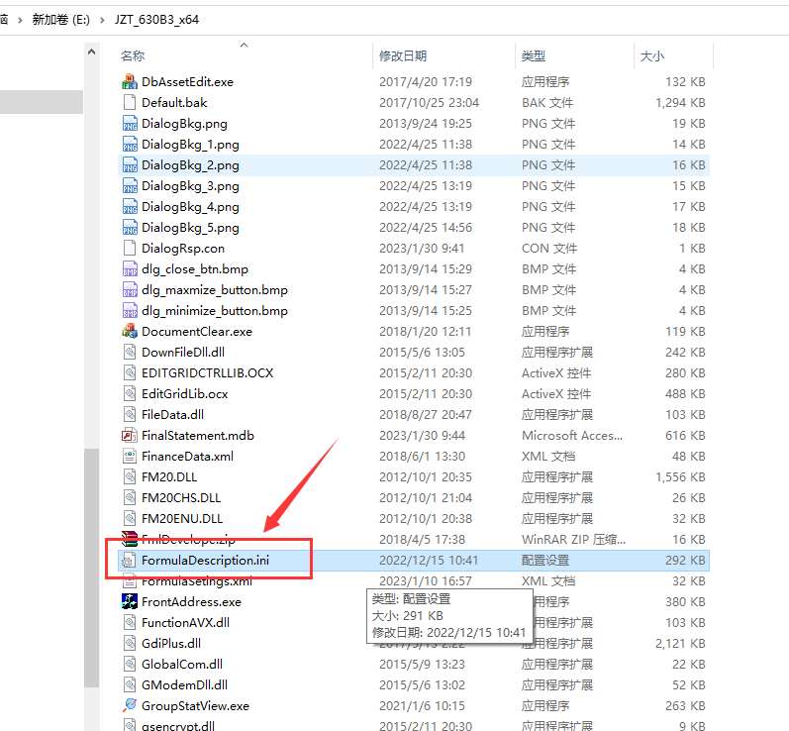
Task: Click the GlobalCom.dll icon
Action: coord(130,664)
